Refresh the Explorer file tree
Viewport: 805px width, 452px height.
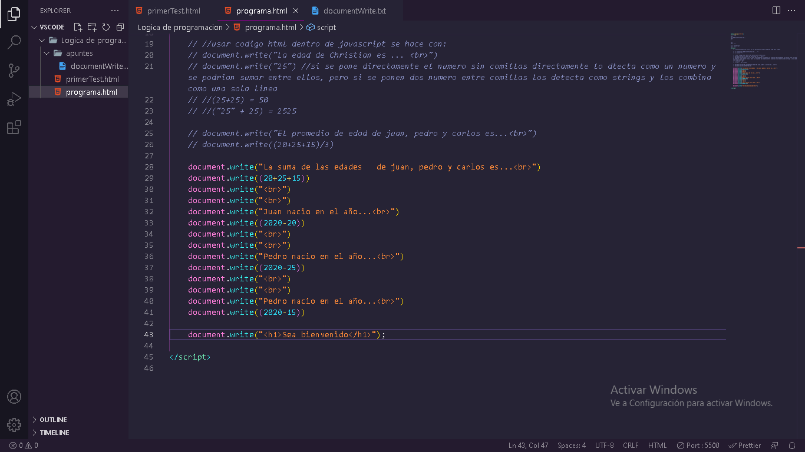[x=106, y=27]
